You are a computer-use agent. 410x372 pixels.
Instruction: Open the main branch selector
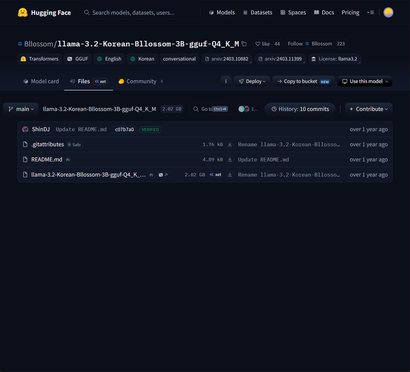(x=21, y=109)
